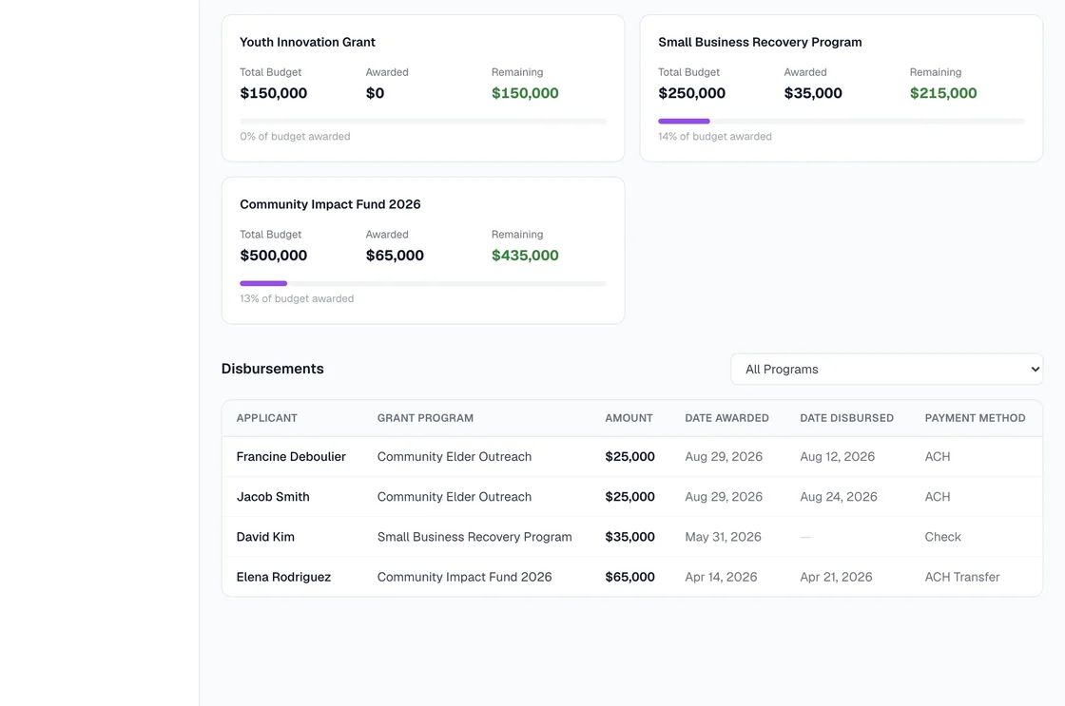Screen dimensions: 1065x706
Task: Click the $150,000 remaining amount
Action: (x=525, y=93)
